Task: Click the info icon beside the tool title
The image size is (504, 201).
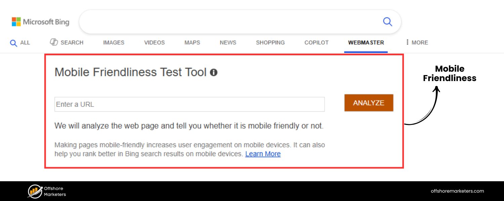Action: pos(214,72)
